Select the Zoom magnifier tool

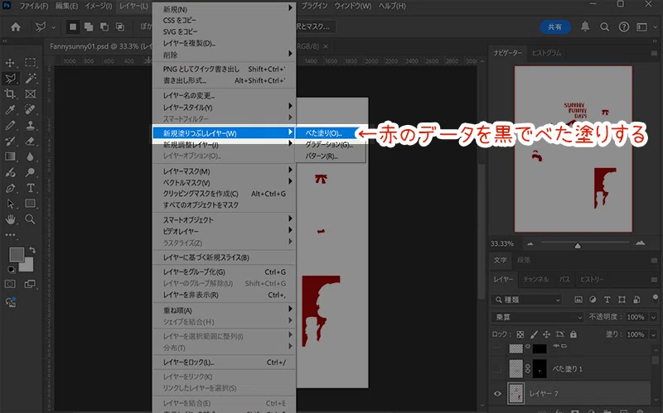pyautogui.click(x=30, y=219)
